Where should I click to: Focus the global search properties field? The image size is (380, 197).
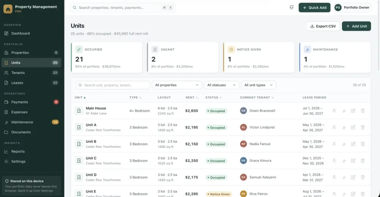(x=122, y=7)
